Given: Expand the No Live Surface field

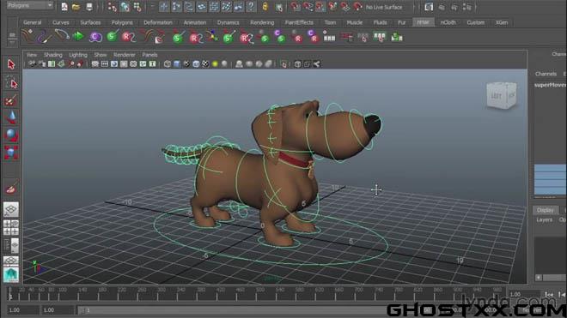Looking at the screenshot, I should pos(384,7).
